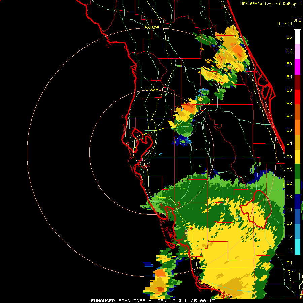Click the ENHANCED ECHO TOPS timestamp caption
The height and width of the screenshot is (303, 303).
click(153, 301)
